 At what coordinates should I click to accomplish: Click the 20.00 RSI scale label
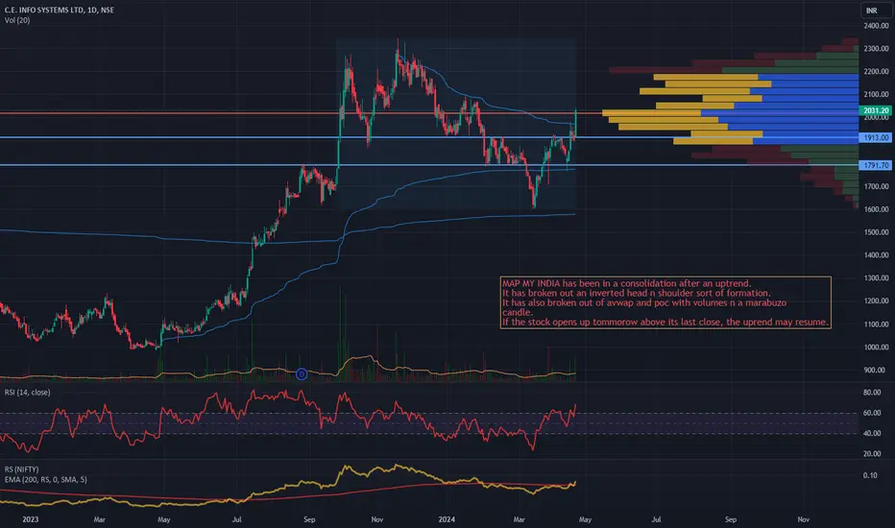872,454
